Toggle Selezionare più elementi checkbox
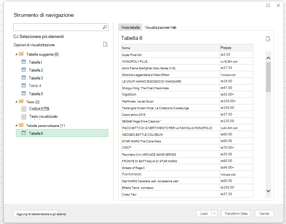This screenshot has width=286, height=224. tap(16, 36)
